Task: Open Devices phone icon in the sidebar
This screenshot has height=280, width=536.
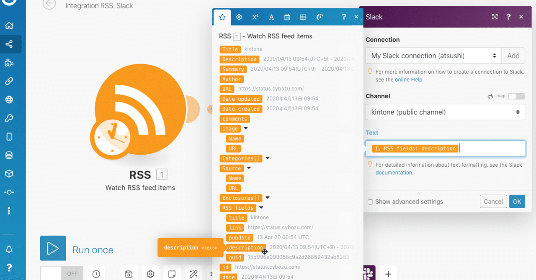Action: click(x=9, y=137)
